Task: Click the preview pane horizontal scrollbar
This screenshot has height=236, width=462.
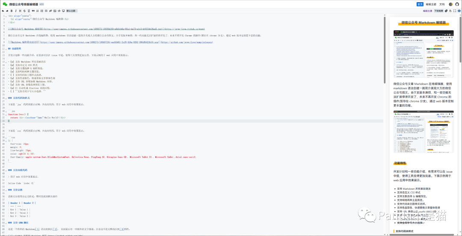Action: (x=423, y=235)
